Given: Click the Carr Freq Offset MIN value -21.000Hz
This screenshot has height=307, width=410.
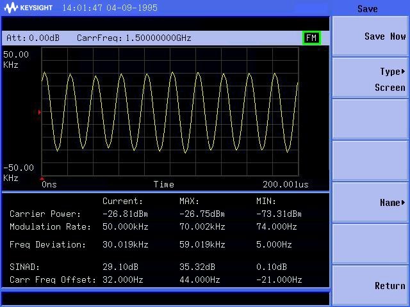Looking at the screenshot, I should [279, 279].
